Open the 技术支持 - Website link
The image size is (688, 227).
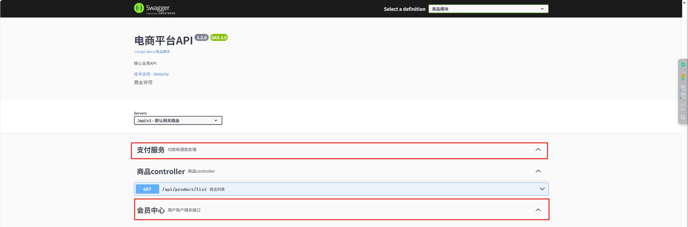pos(151,74)
